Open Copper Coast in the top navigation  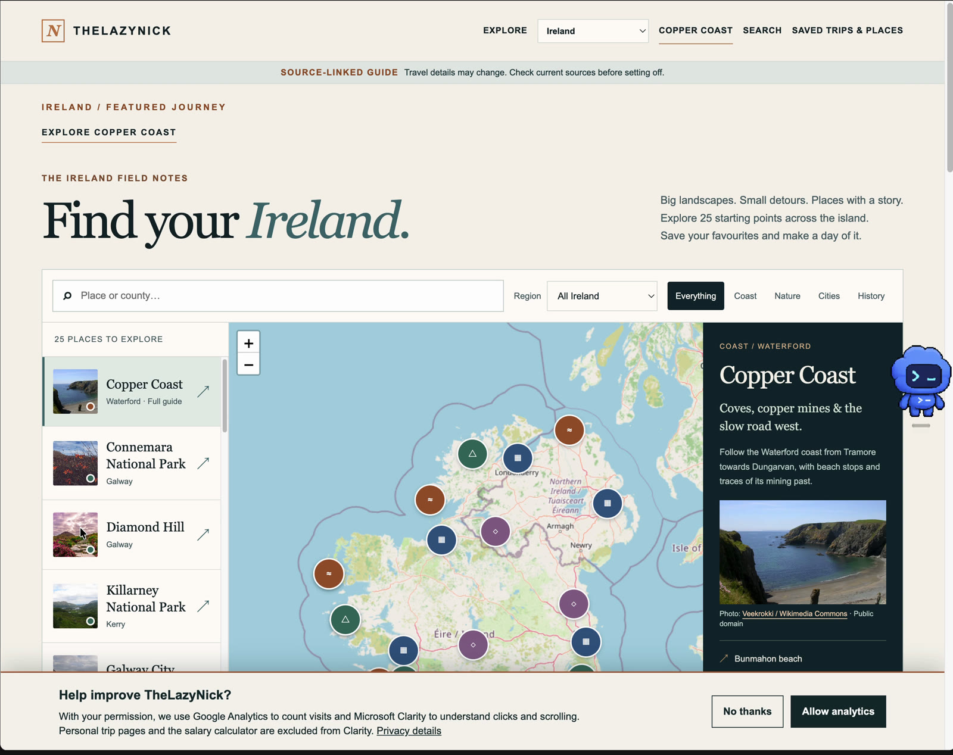click(696, 30)
